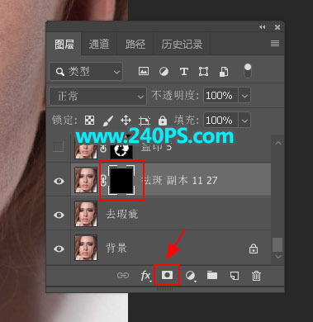Create new fill or adjustment layer

[x=190, y=276]
